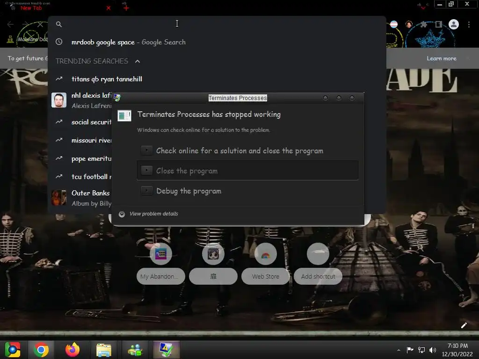Open the anime face shortcut tile
Screen dimensions: 479x359
pyautogui.click(x=213, y=264)
